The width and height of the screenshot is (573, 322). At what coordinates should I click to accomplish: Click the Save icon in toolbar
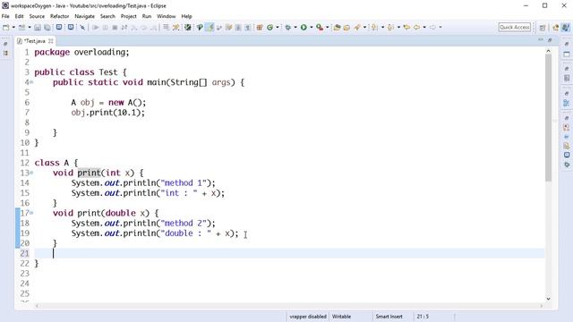38,28
